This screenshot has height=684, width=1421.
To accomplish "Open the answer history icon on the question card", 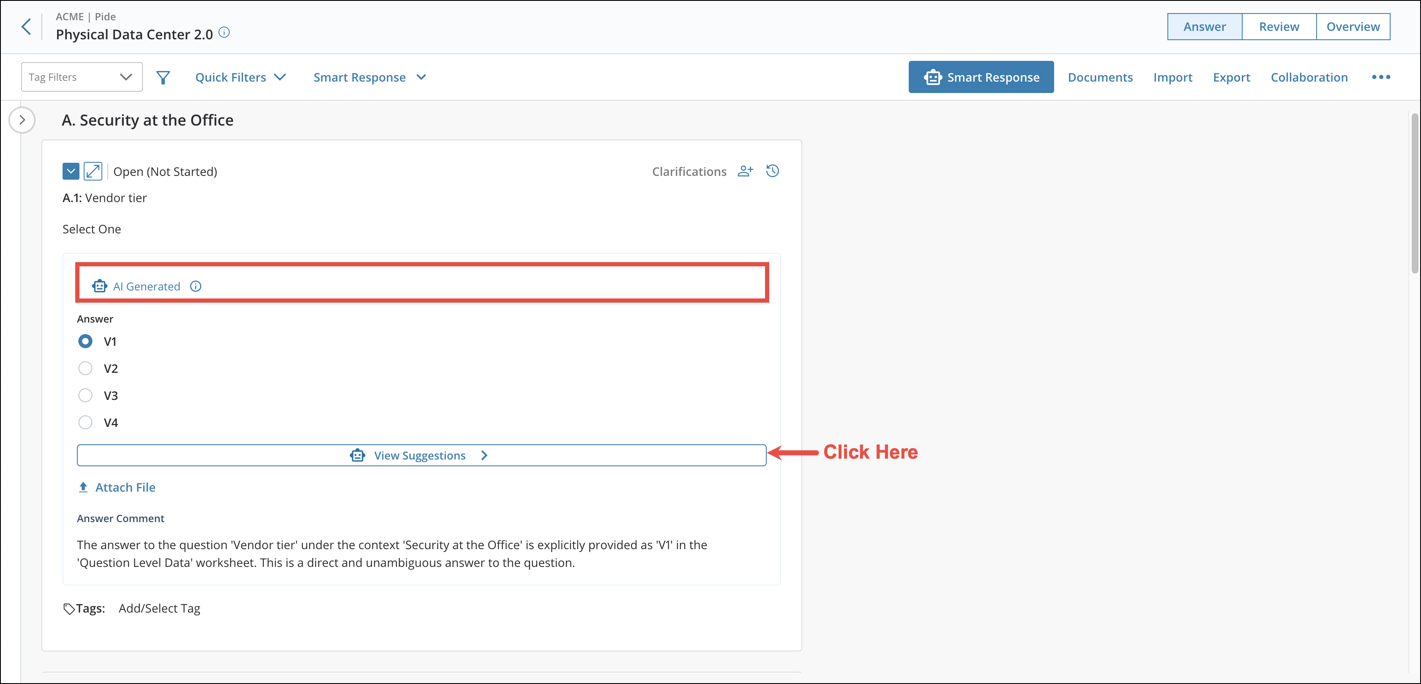I will [x=772, y=171].
